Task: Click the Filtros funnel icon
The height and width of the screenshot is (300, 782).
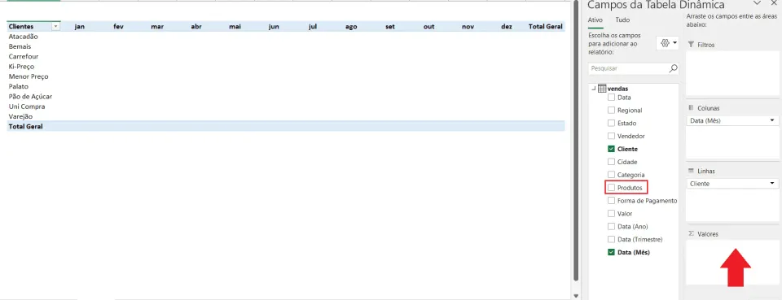Action: coord(691,45)
